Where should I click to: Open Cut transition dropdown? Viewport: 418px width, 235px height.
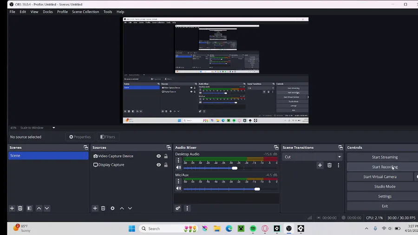tap(312, 157)
